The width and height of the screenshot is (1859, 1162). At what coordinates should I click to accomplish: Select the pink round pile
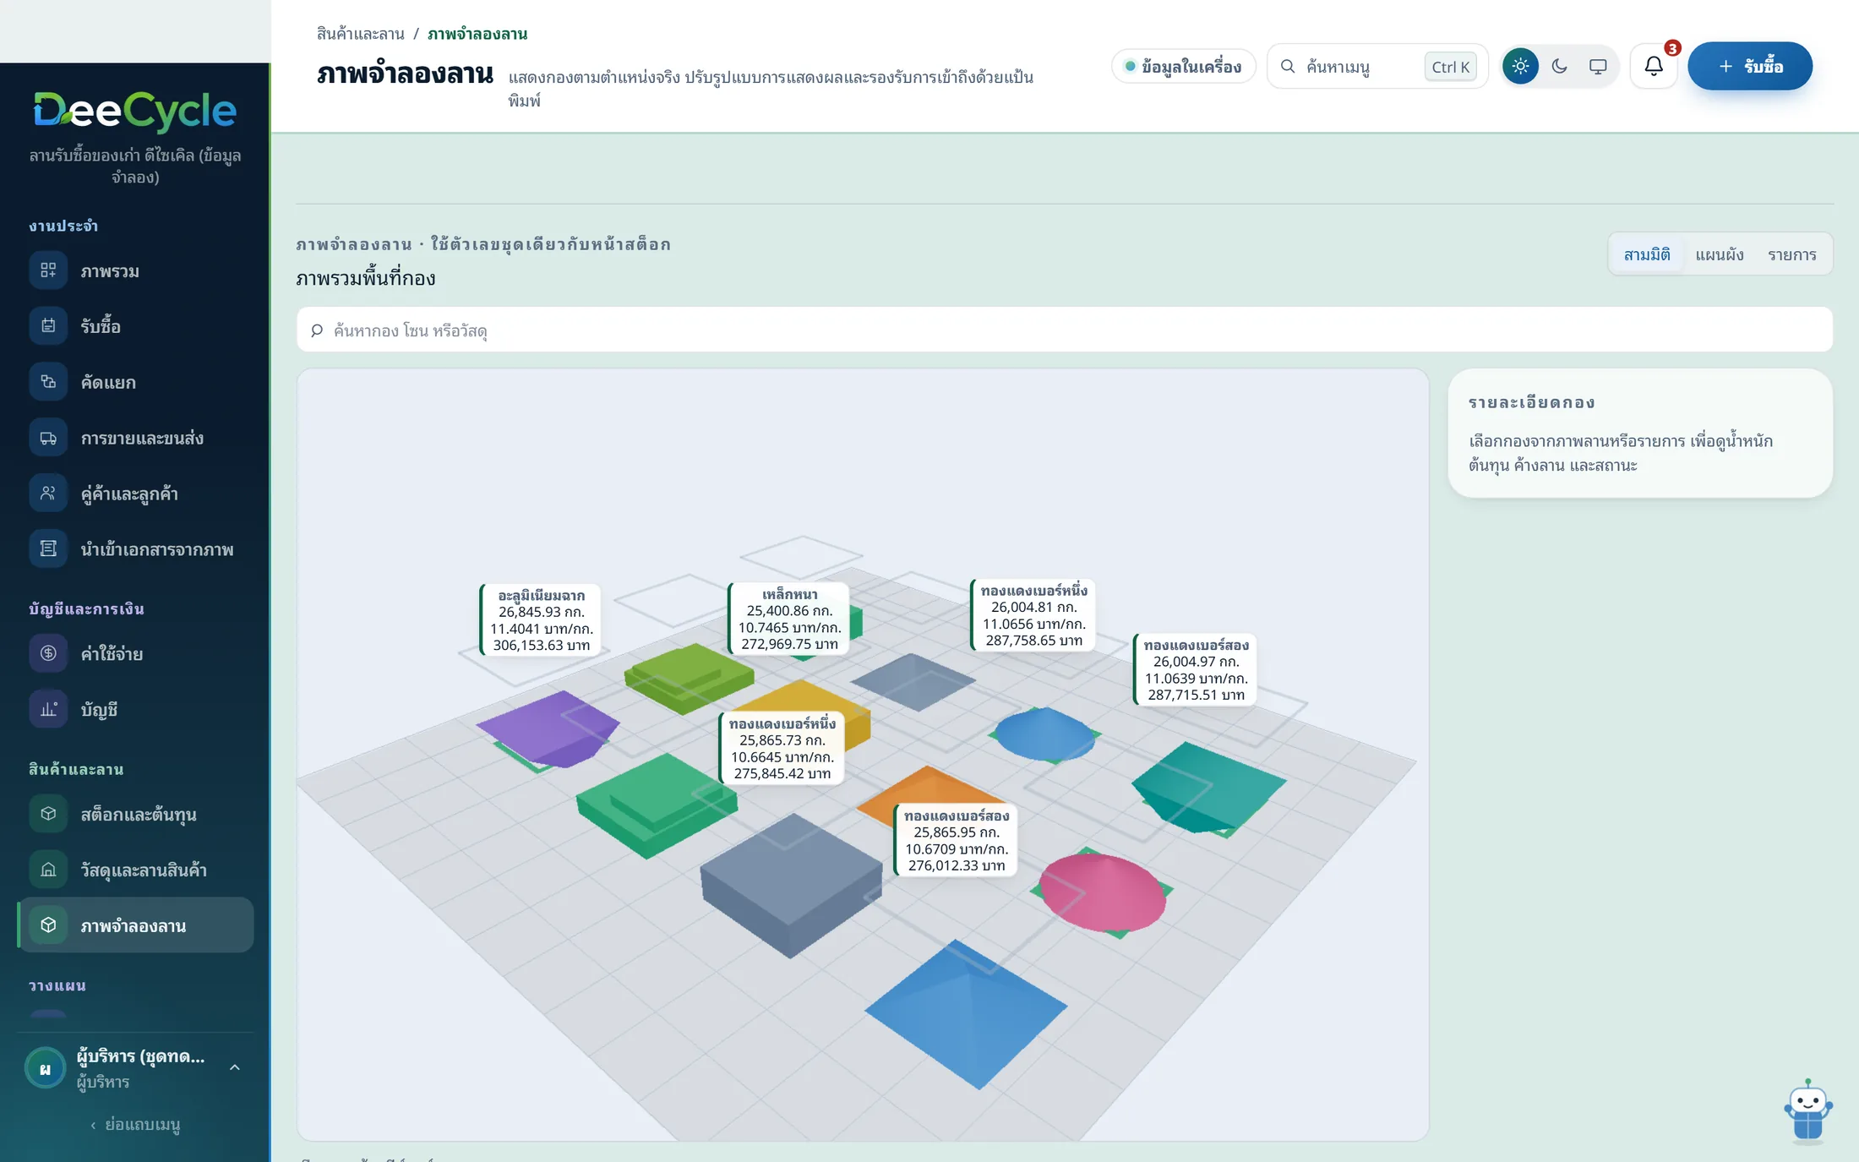(x=1102, y=894)
